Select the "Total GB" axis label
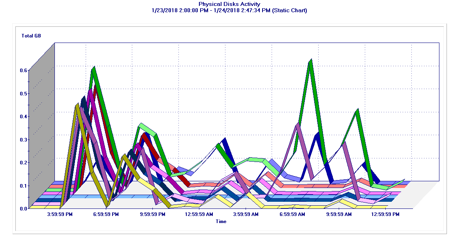Screen dimensions: 456x240 click(31, 36)
